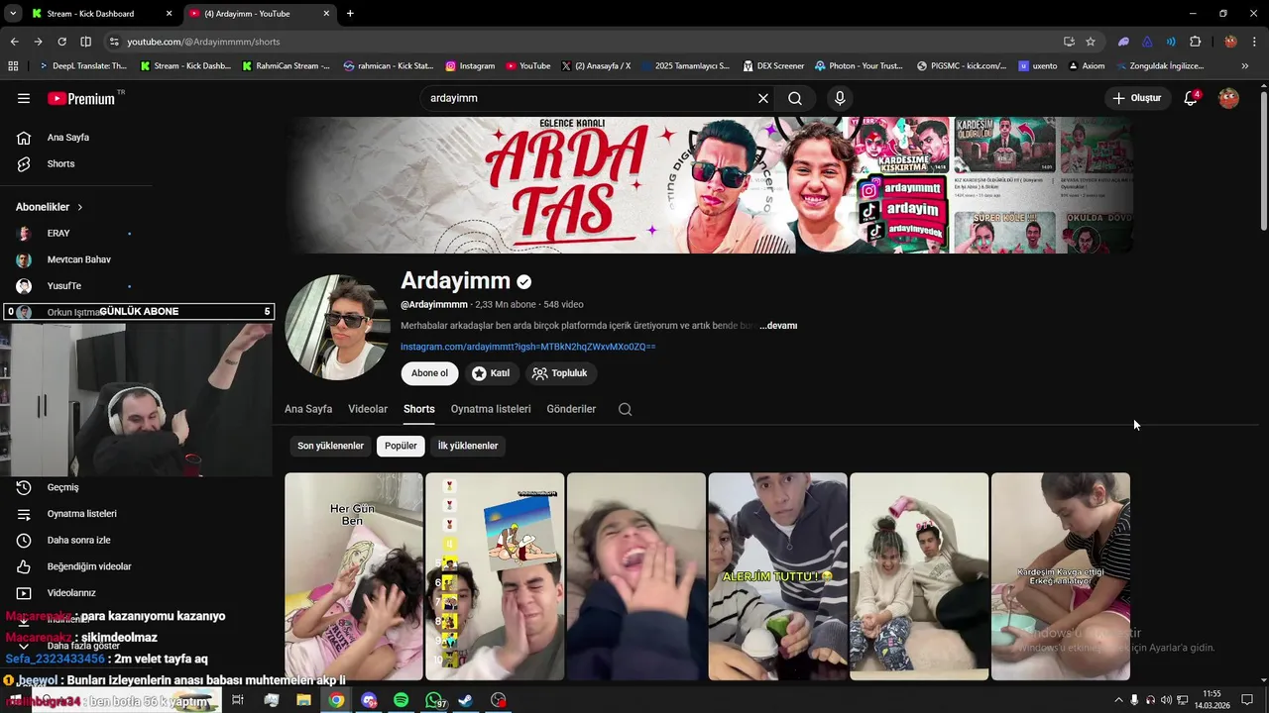The image size is (1269, 713).
Task: Open DeepL Translate bookmark
Action: (x=82, y=66)
